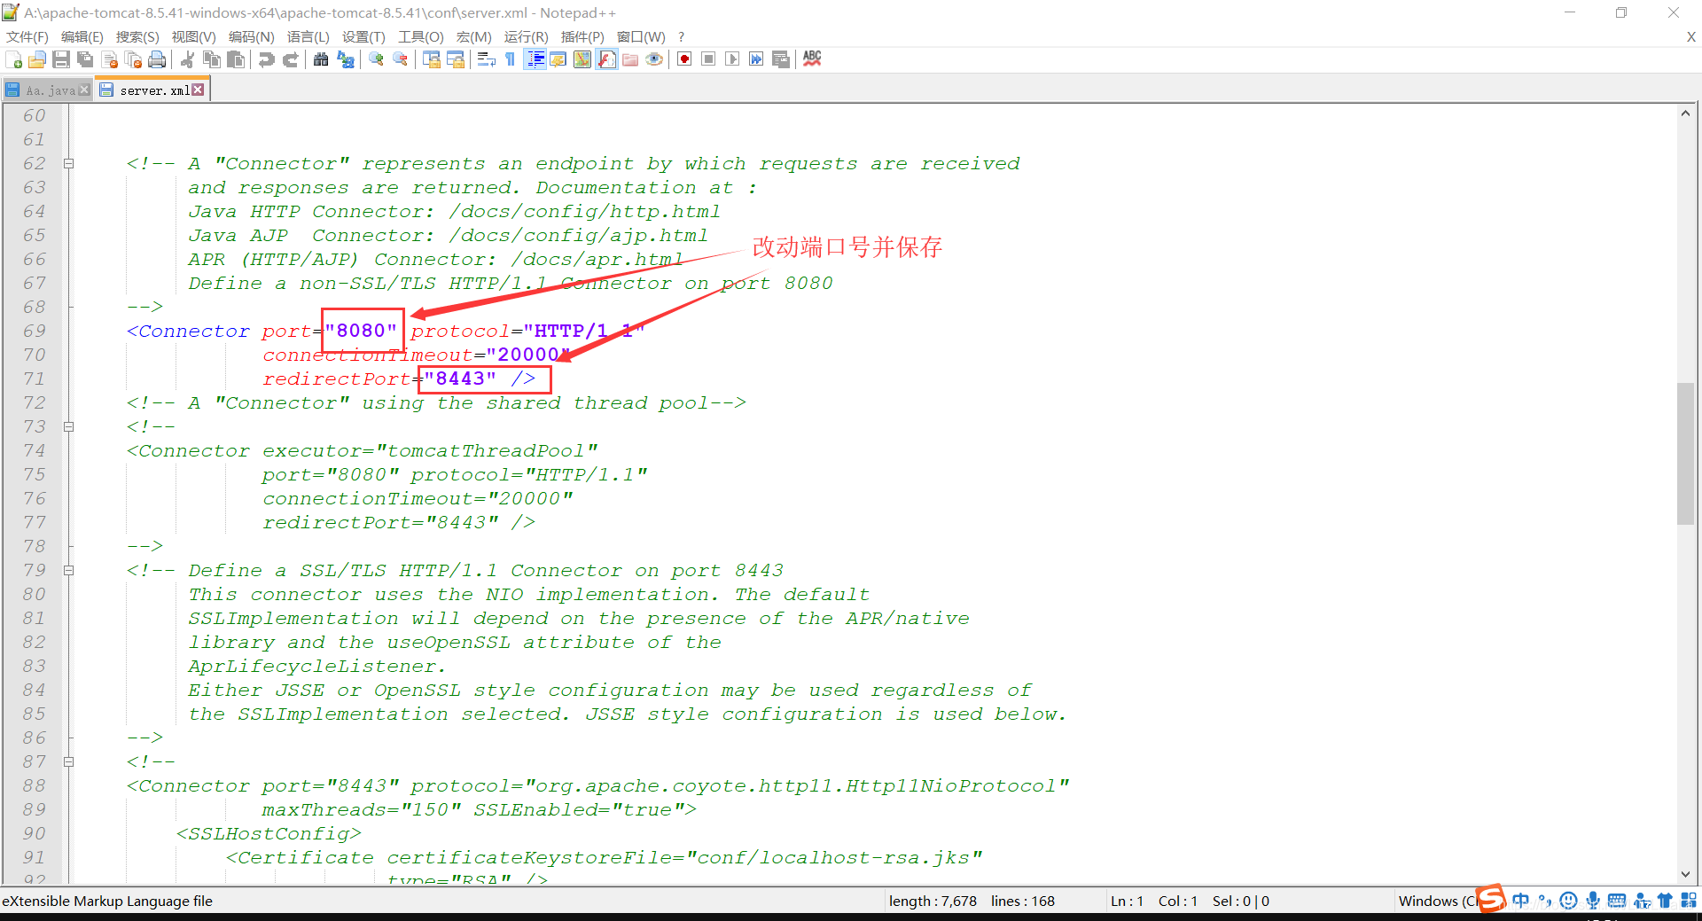Close the server.xml tab
The image size is (1702, 921).
tap(198, 90)
